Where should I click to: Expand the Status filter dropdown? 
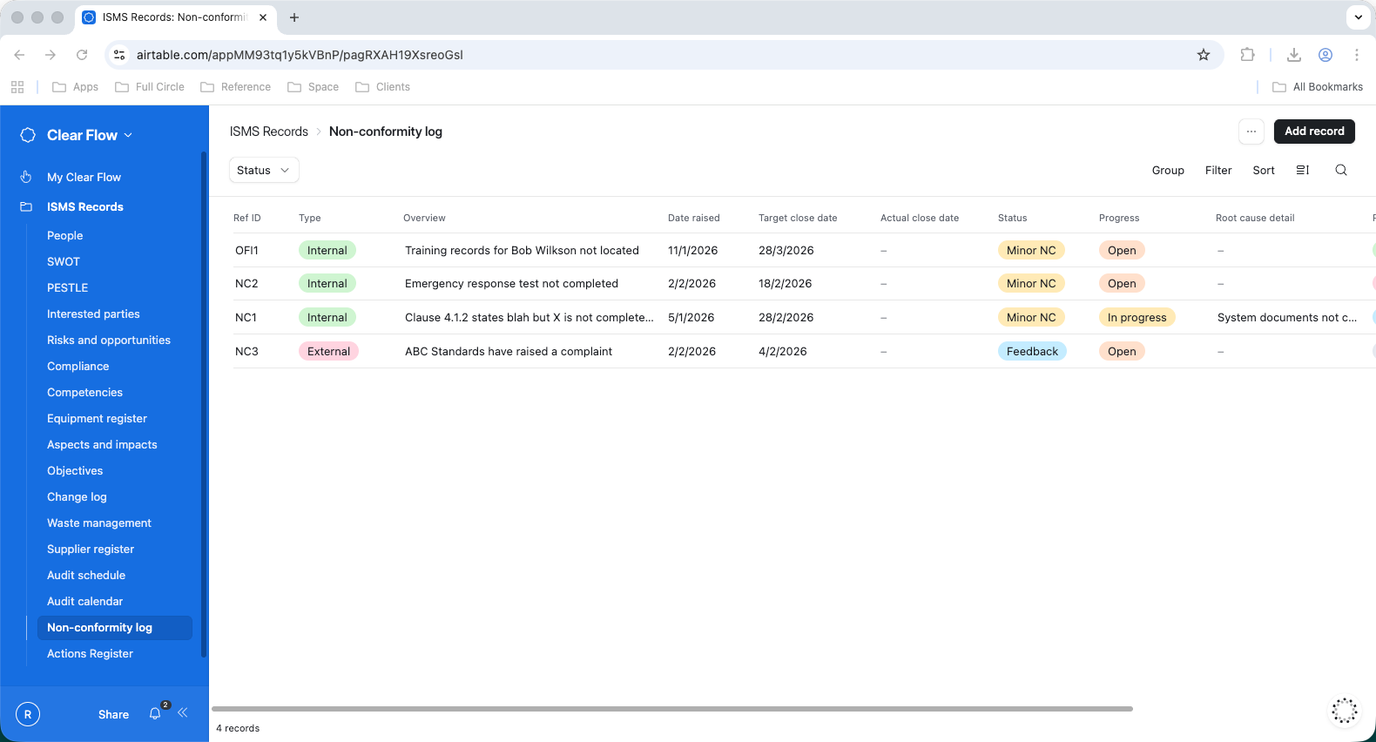pyautogui.click(x=264, y=171)
